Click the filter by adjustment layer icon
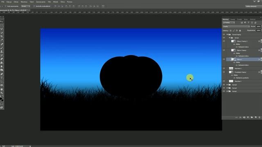 pyautogui.click(x=245, y=22)
